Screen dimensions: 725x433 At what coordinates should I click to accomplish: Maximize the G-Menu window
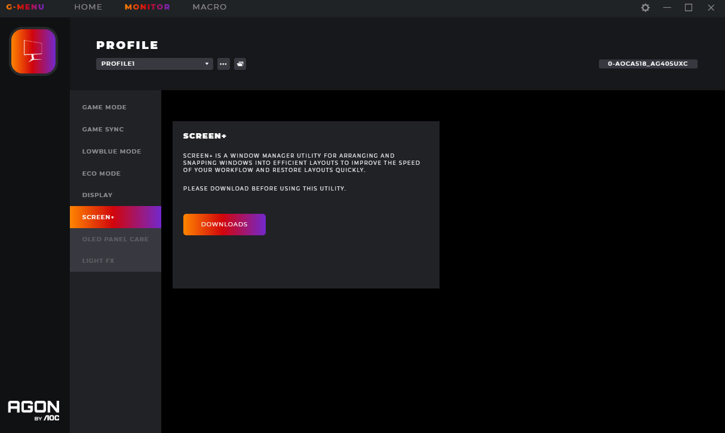click(x=689, y=8)
